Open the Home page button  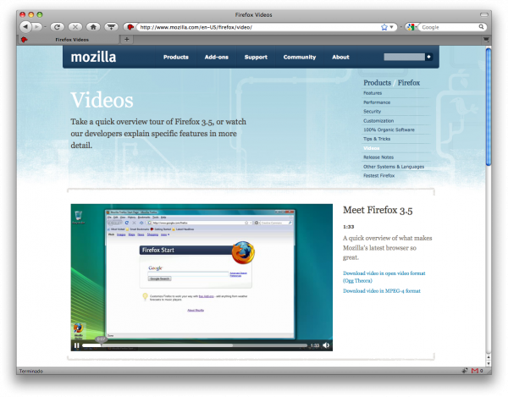coord(93,27)
